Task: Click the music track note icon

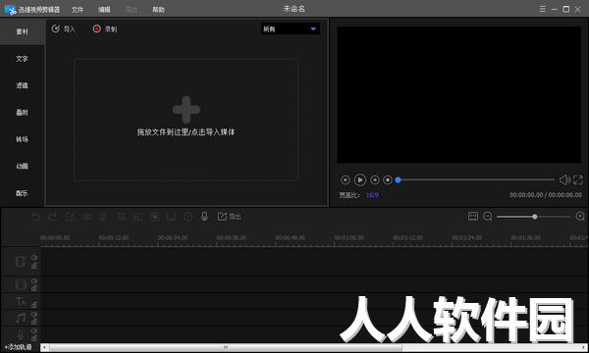Action: pos(21,318)
